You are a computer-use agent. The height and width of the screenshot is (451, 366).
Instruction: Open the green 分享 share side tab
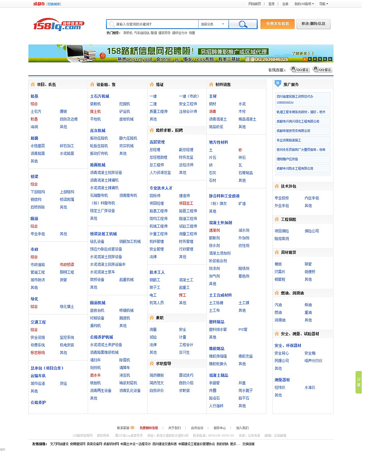tap(358, 382)
